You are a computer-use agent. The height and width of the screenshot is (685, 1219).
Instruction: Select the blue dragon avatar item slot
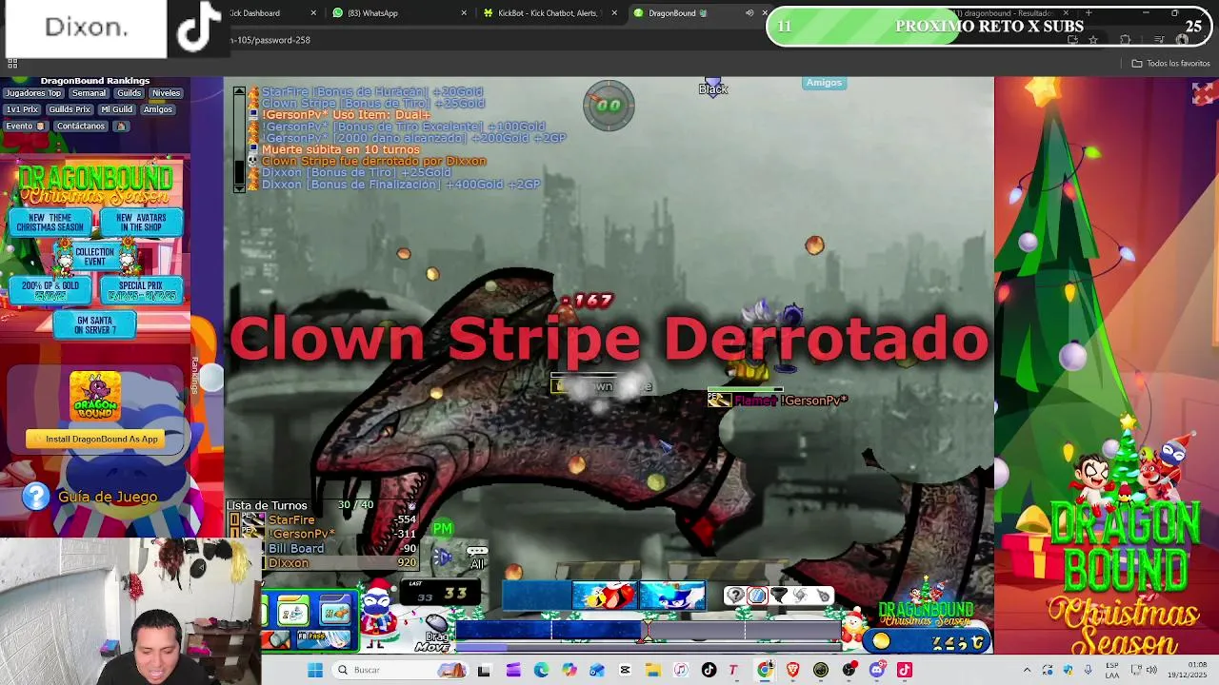672,597
